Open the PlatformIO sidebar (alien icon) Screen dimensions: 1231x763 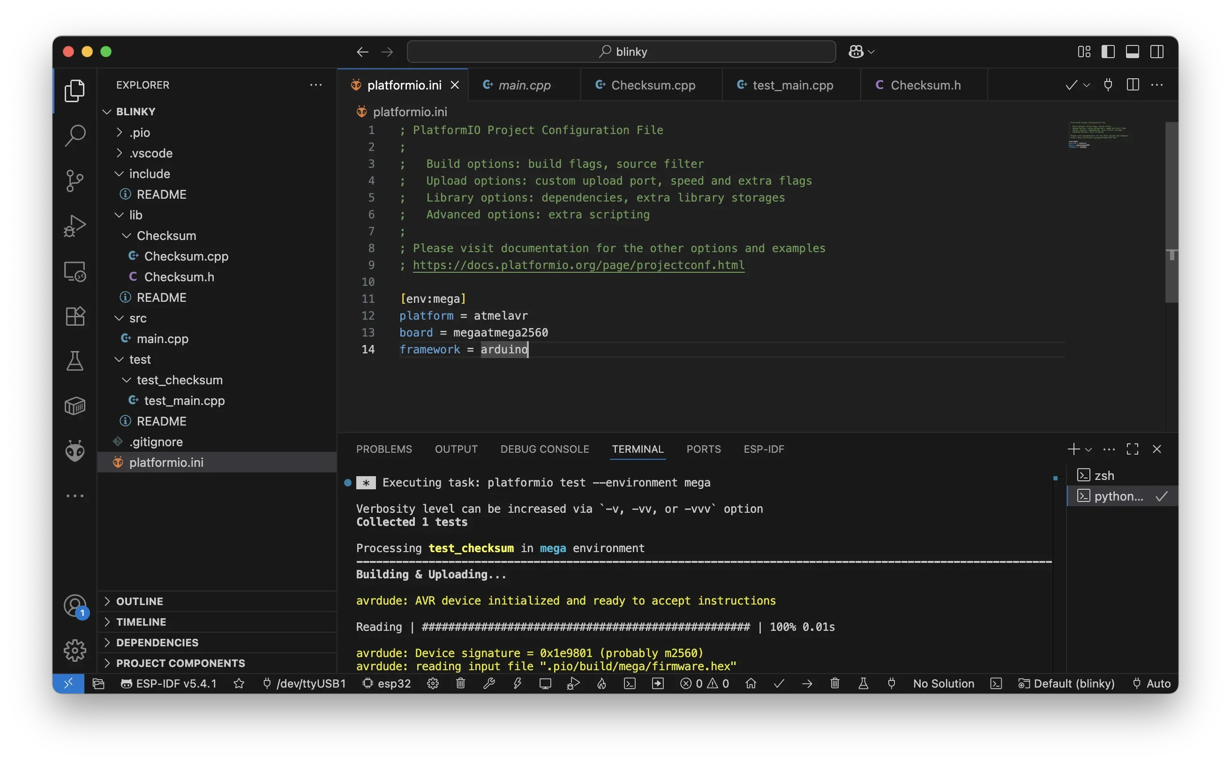tap(75, 451)
